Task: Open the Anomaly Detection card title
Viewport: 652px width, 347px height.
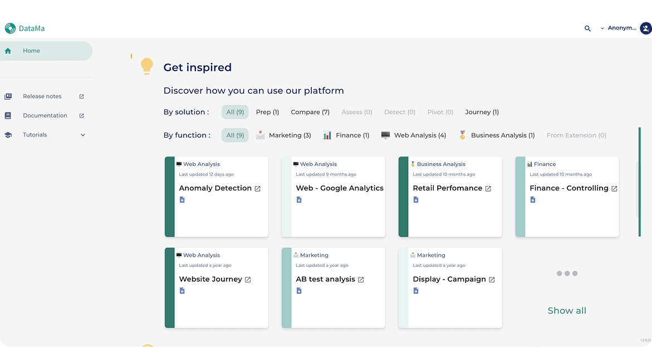Action: tap(215, 188)
